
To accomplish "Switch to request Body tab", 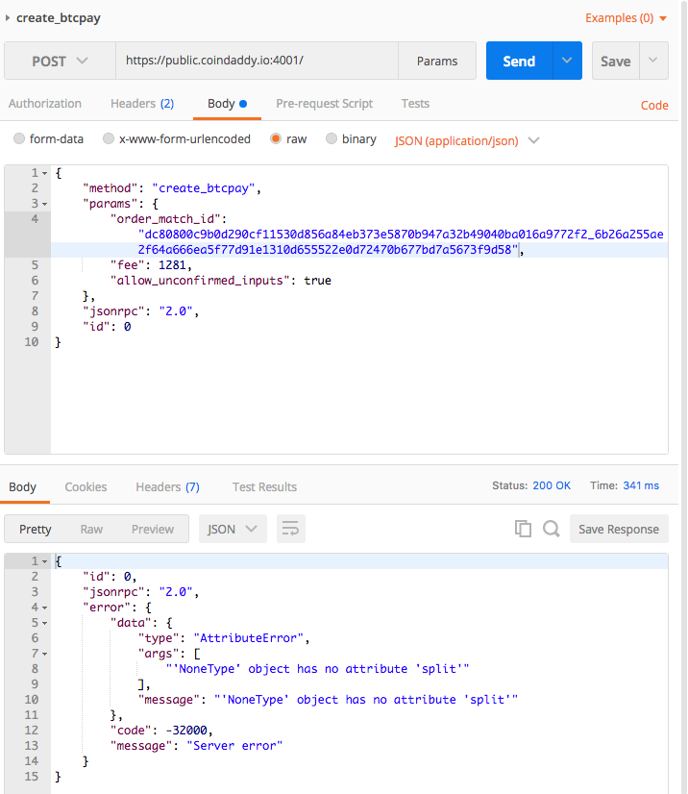I will (227, 103).
